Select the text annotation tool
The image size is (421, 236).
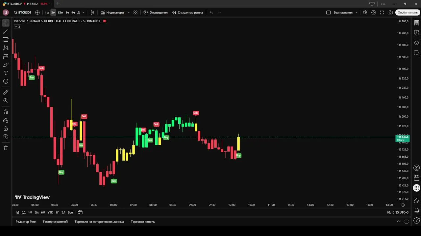(6, 73)
